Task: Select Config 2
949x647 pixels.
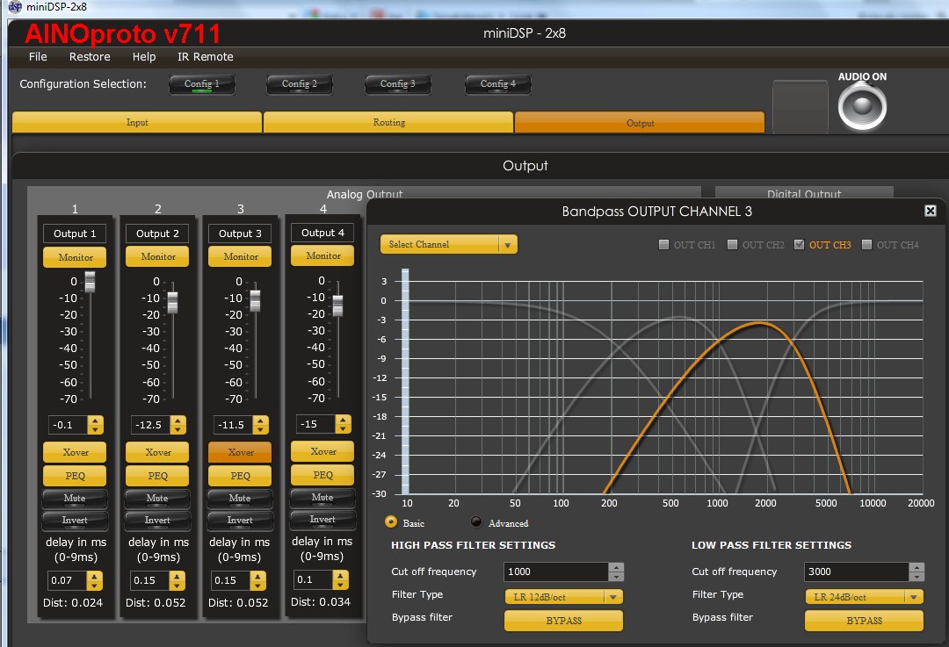Action: (300, 84)
